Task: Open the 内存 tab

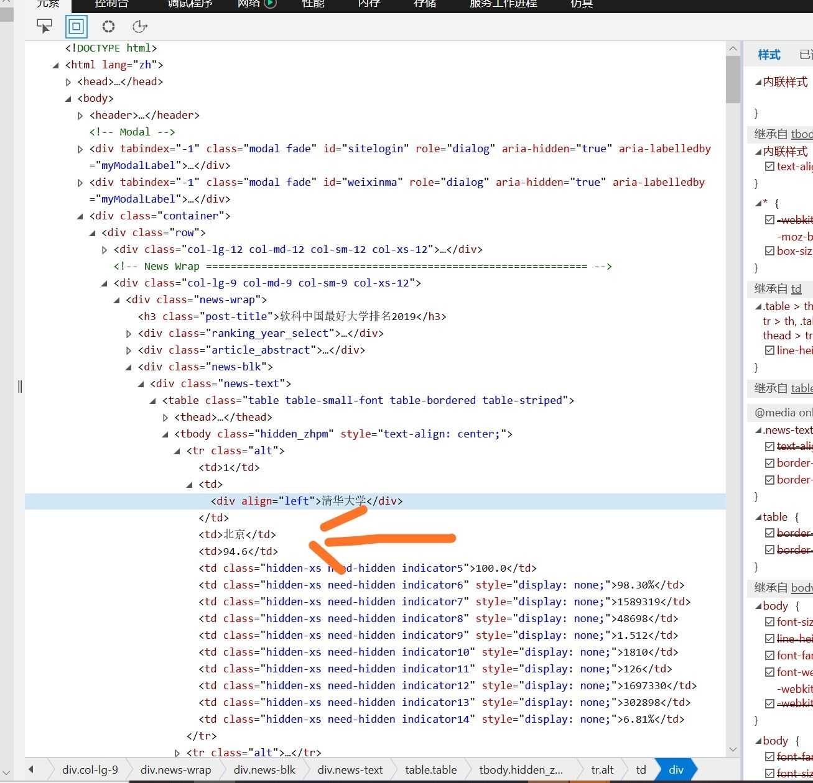Action: (x=369, y=4)
